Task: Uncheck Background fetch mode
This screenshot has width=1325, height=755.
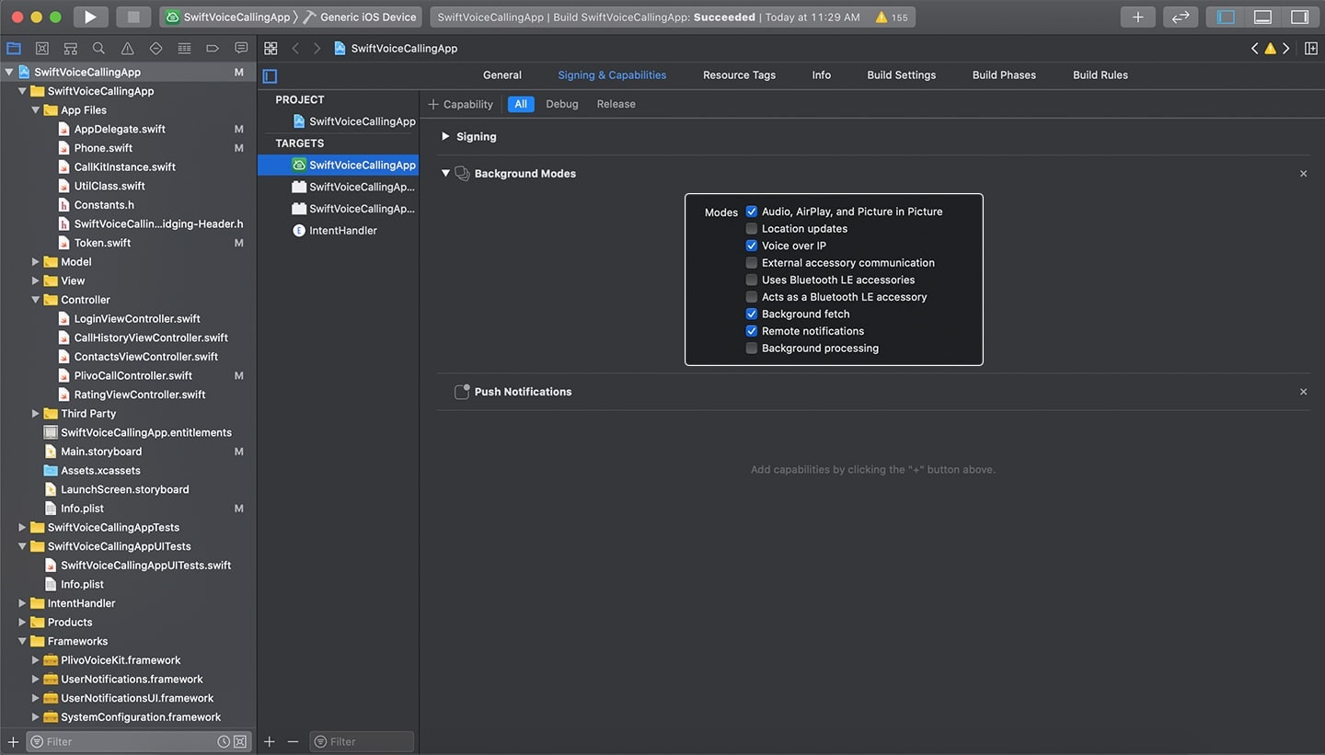Action: pyautogui.click(x=752, y=315)
